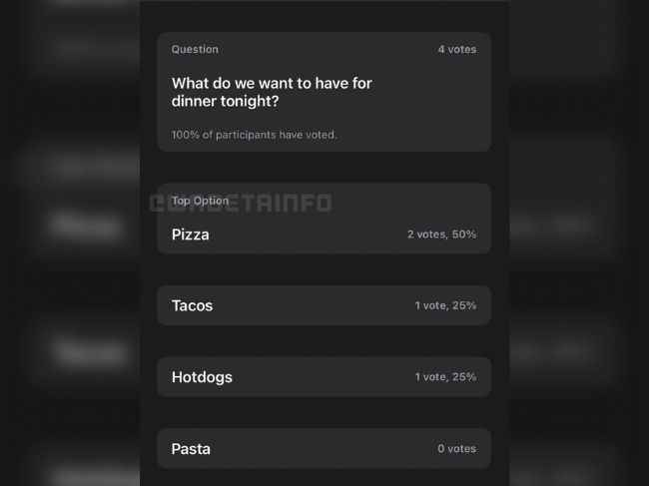Select the Tacos poll option
Image resolution: width=649 pixels, height=486 pixels.
pos(324,305)
